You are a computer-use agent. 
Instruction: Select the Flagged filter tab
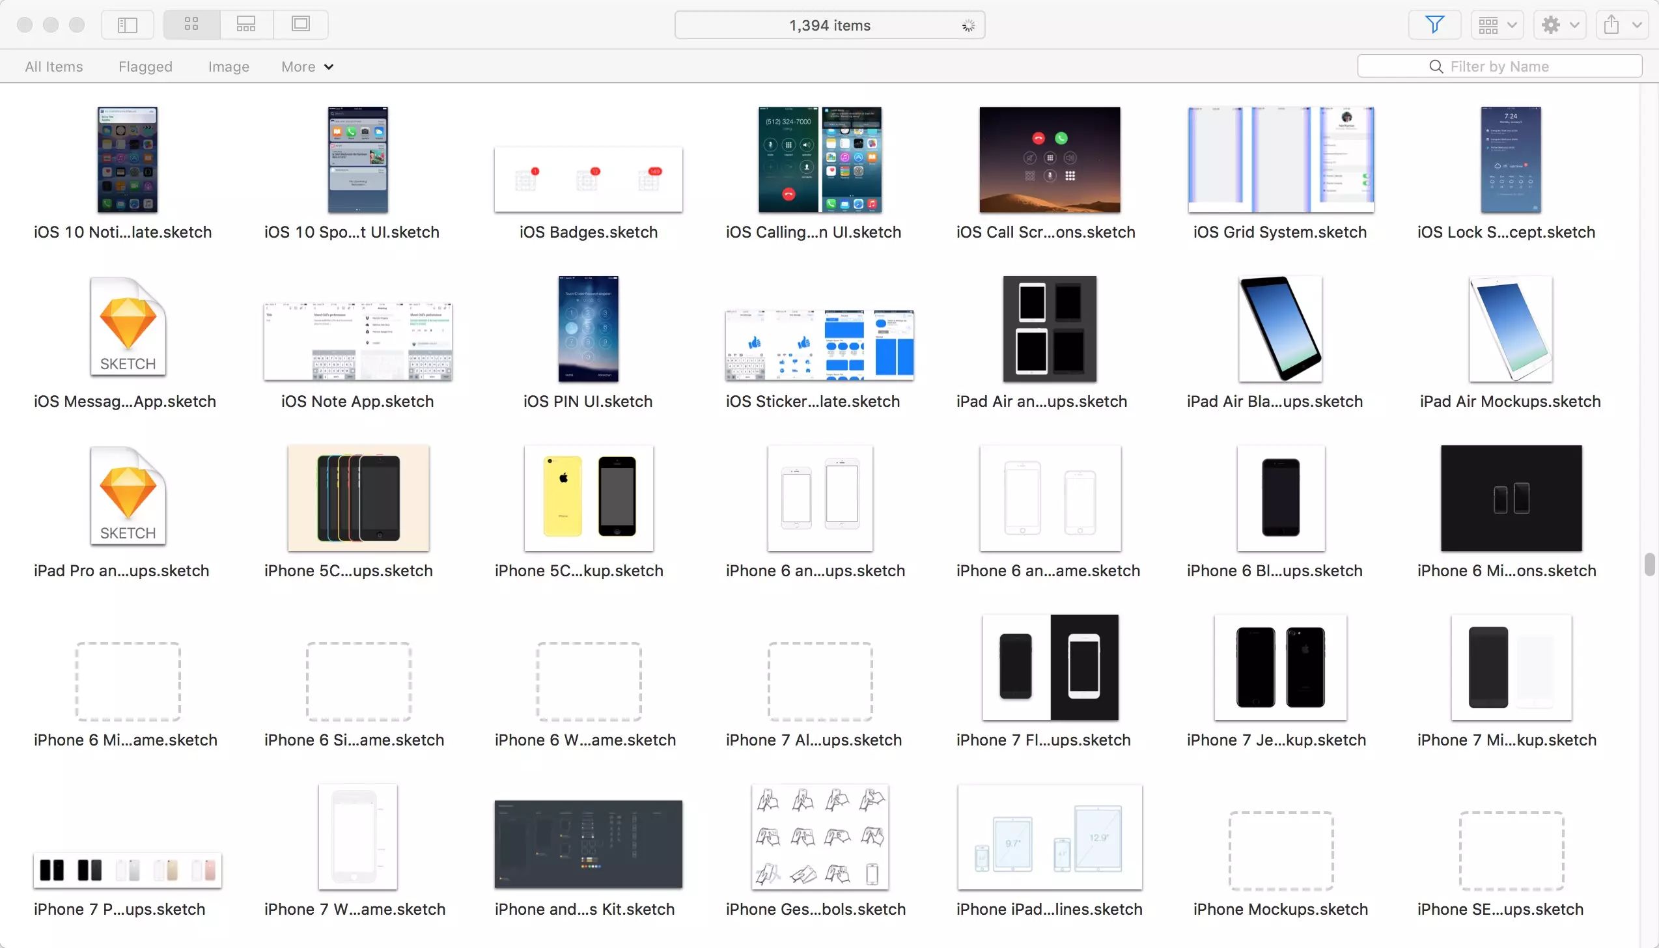point(145,66)
